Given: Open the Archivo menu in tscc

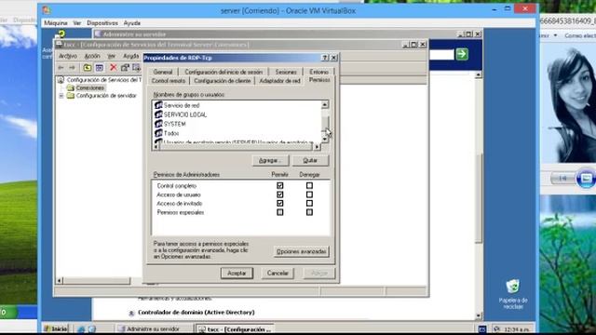Looking at the screenshot, I should tap(68, 56).
